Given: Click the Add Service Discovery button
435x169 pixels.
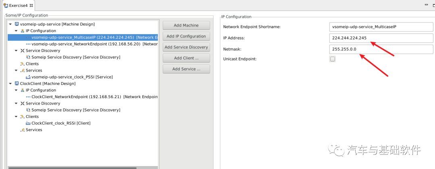Looking at the screenshot, I should [186, 47].
